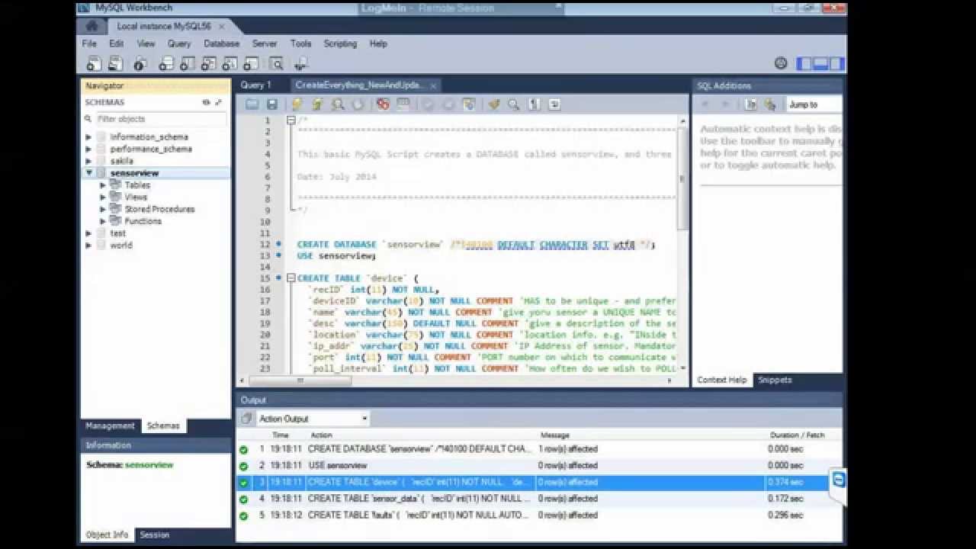Run EXPLAIN on the current statement
The image size is (976, 549).
[338, 104]
